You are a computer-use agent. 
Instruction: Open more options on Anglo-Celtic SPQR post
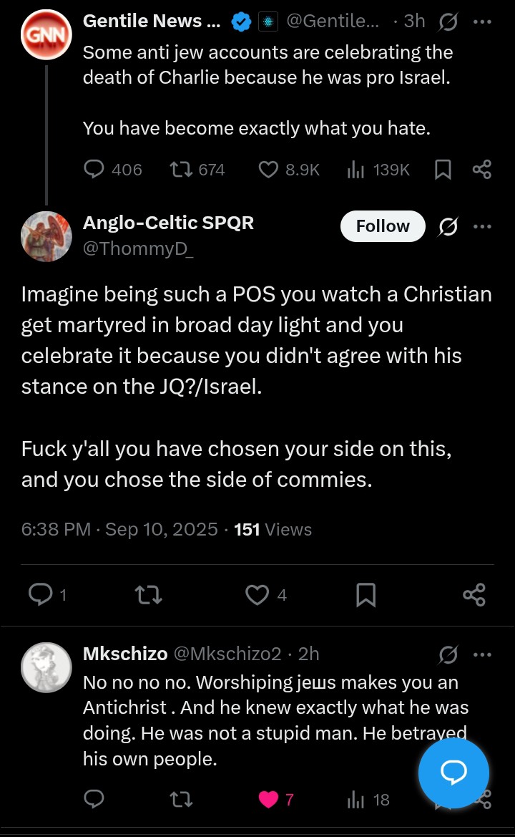coord(482,226)
